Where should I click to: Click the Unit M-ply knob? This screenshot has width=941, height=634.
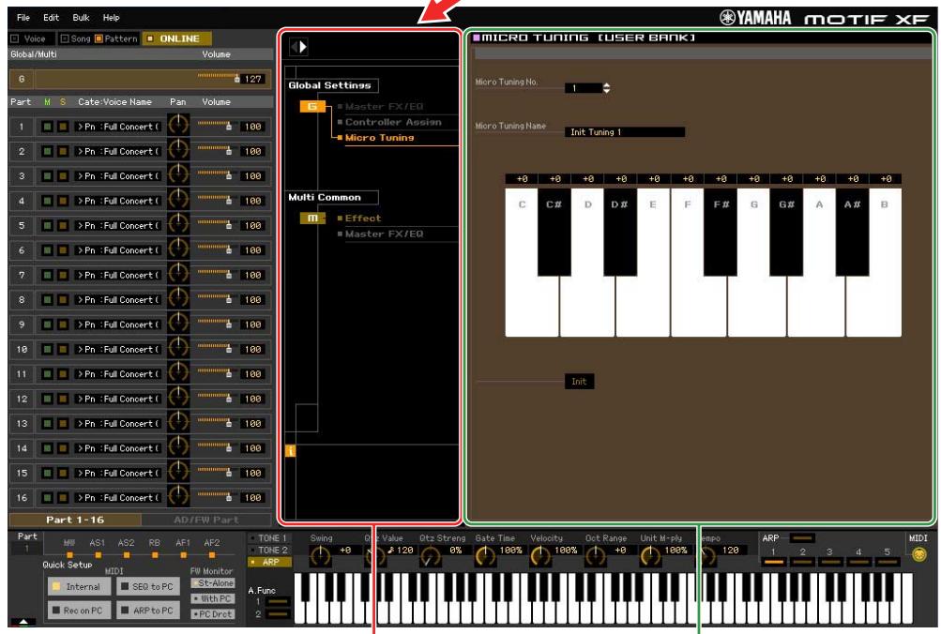click(650, 556)
